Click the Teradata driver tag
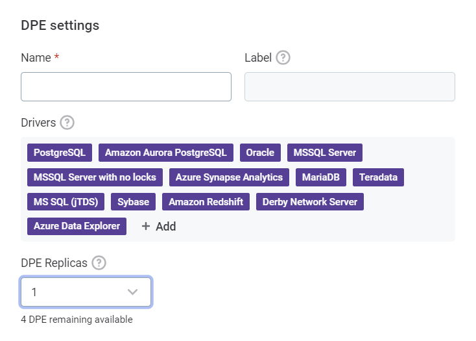The image size is (476, 341). (378, 177)
